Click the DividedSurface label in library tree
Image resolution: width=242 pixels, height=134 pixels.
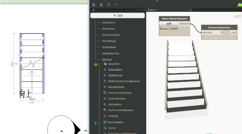pyautogui.click(x=111, y=53)
